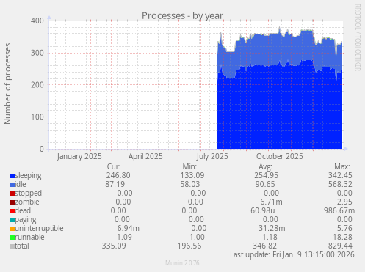365x272 pixels.
Task: Click idle maximum value 568.32
Action: tap(340, 184)
